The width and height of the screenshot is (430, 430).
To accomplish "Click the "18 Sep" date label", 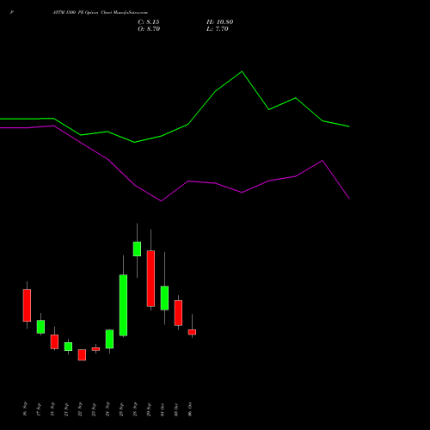I will coord(52,408).
